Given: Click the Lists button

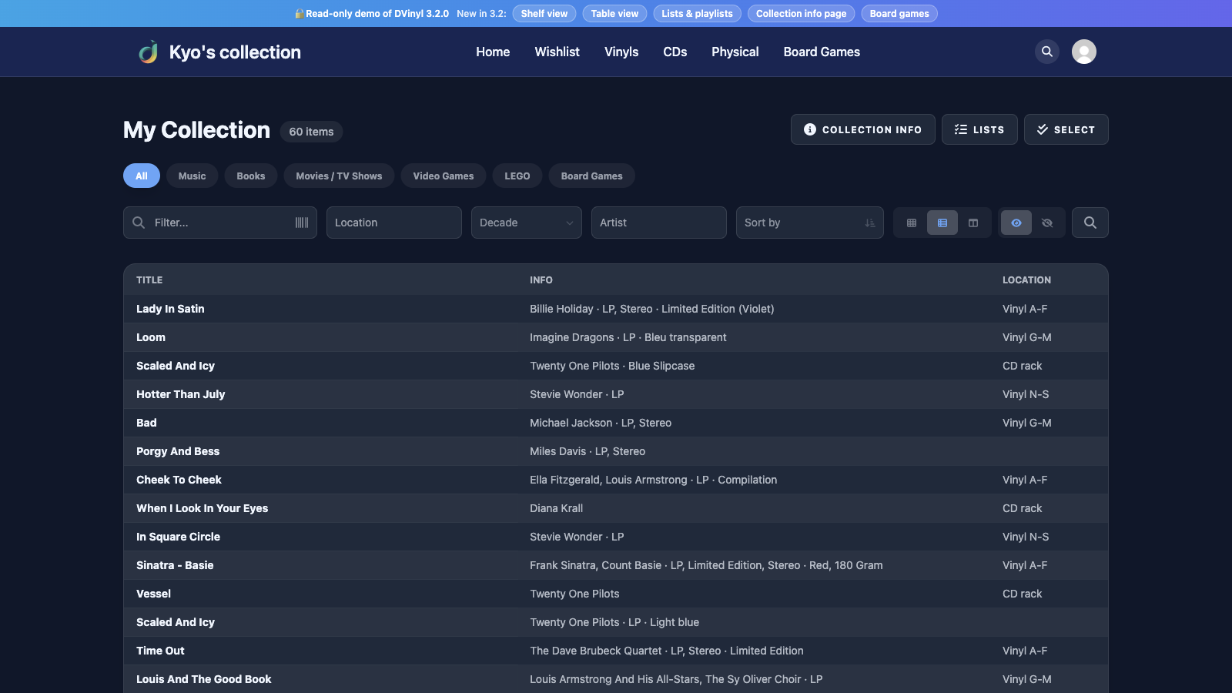Looking at the screenshot, I should pos(979,129).
